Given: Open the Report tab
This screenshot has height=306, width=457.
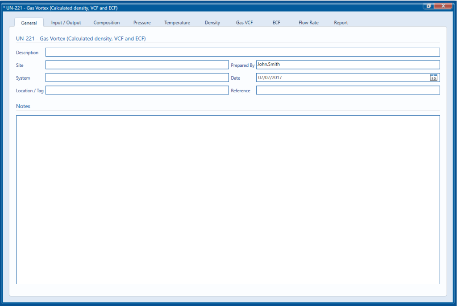Looking at the screenshot, I should coord(341,22).
